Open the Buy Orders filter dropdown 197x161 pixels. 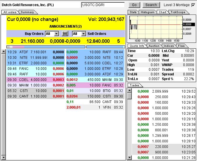57,34
